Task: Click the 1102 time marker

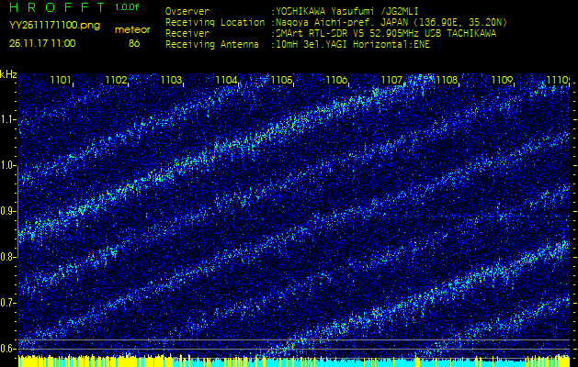Action: click(116, 80)
